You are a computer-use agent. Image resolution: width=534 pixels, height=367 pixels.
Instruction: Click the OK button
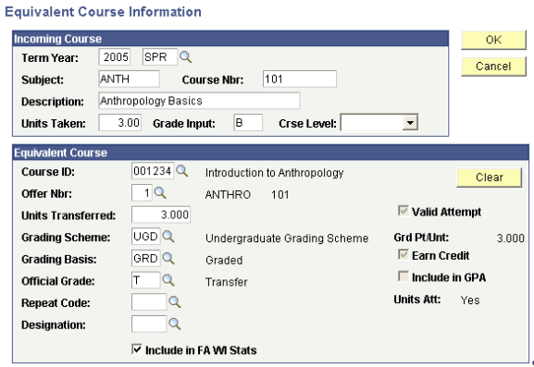[x=493, y=40]
